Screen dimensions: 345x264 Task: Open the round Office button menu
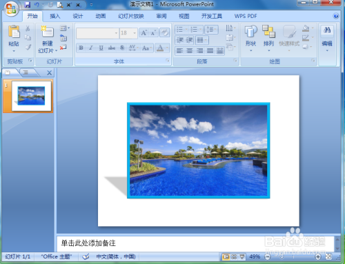11,8
